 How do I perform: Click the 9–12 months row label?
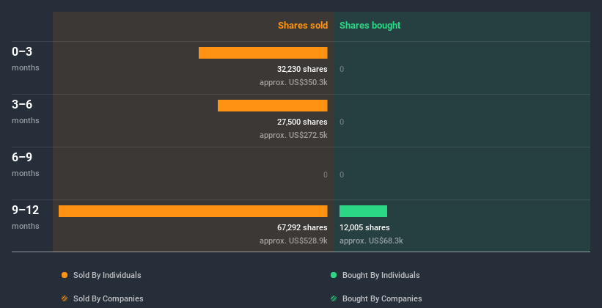(x=26, y=217)
